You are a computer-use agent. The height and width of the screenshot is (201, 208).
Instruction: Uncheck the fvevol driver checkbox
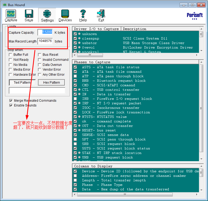pyautogui.click(x=75, y=47)
